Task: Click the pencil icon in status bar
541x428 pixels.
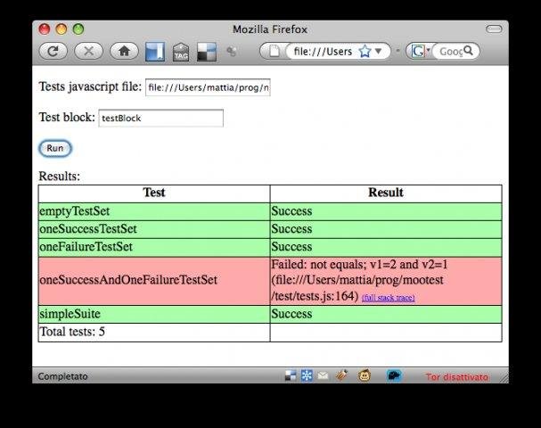Action: [342, 375]
